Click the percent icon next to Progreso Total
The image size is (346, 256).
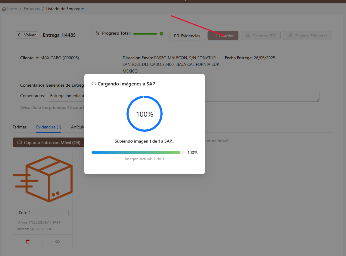[x=97, y=33]
